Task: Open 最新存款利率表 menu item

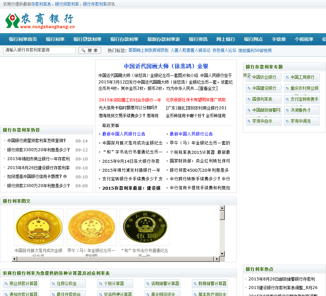Action: (x=164, y=39)
